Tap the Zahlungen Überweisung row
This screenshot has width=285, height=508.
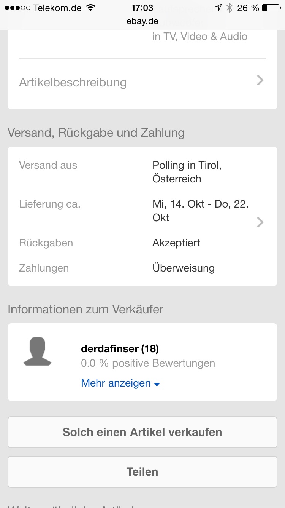(x=142, y=268)
